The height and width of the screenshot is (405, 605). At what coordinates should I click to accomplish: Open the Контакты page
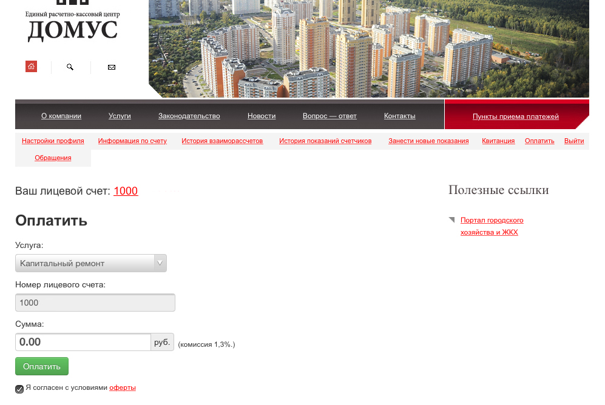tap(400, 116)
